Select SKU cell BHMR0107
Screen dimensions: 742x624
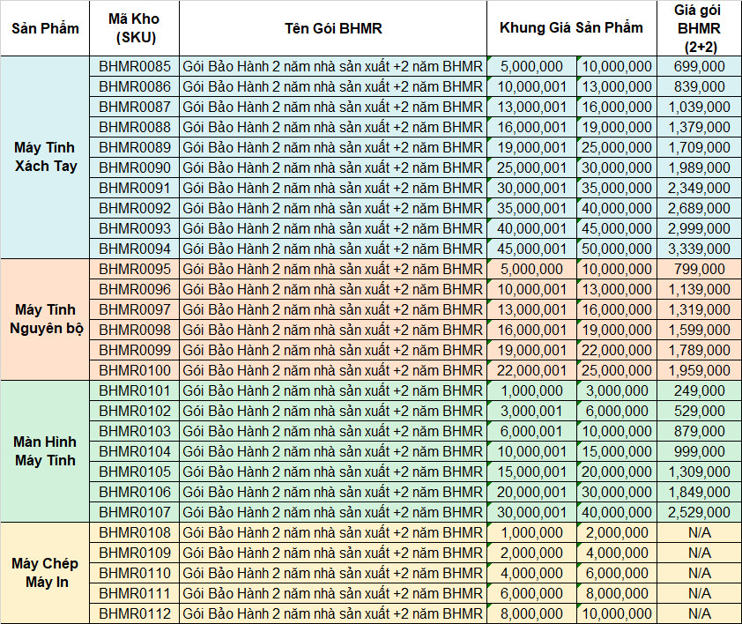135,512
